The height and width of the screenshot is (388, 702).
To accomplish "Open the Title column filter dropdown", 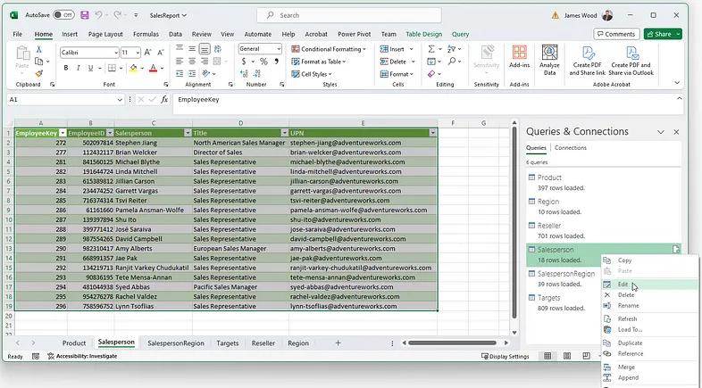I will [x=284, y=133].
